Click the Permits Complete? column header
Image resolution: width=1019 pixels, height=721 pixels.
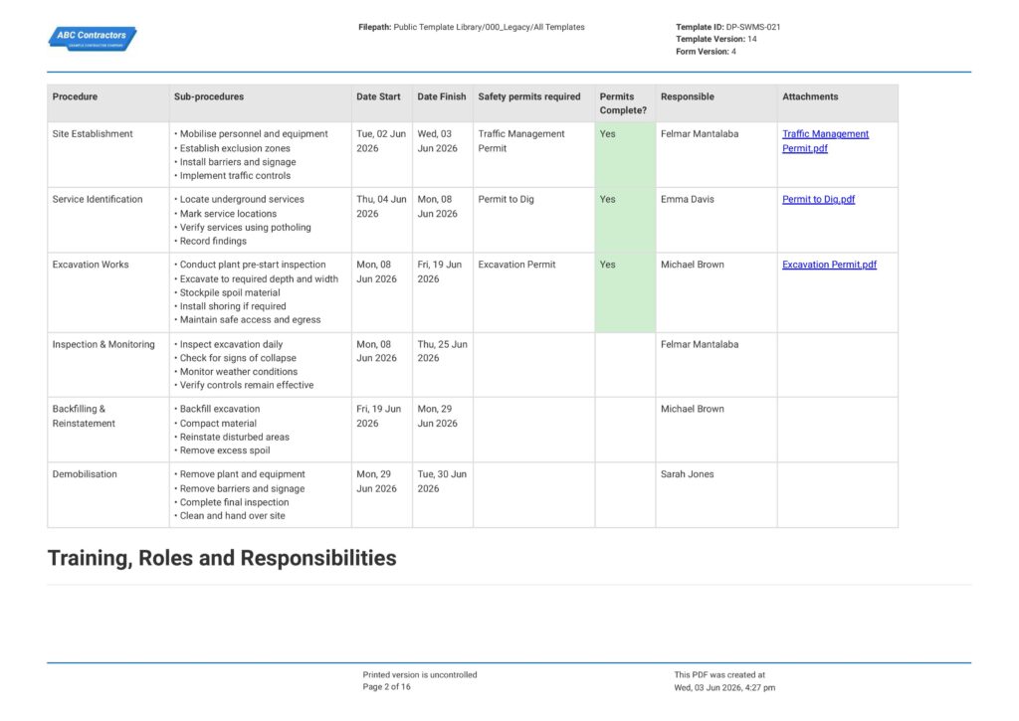tap(623, 103)
